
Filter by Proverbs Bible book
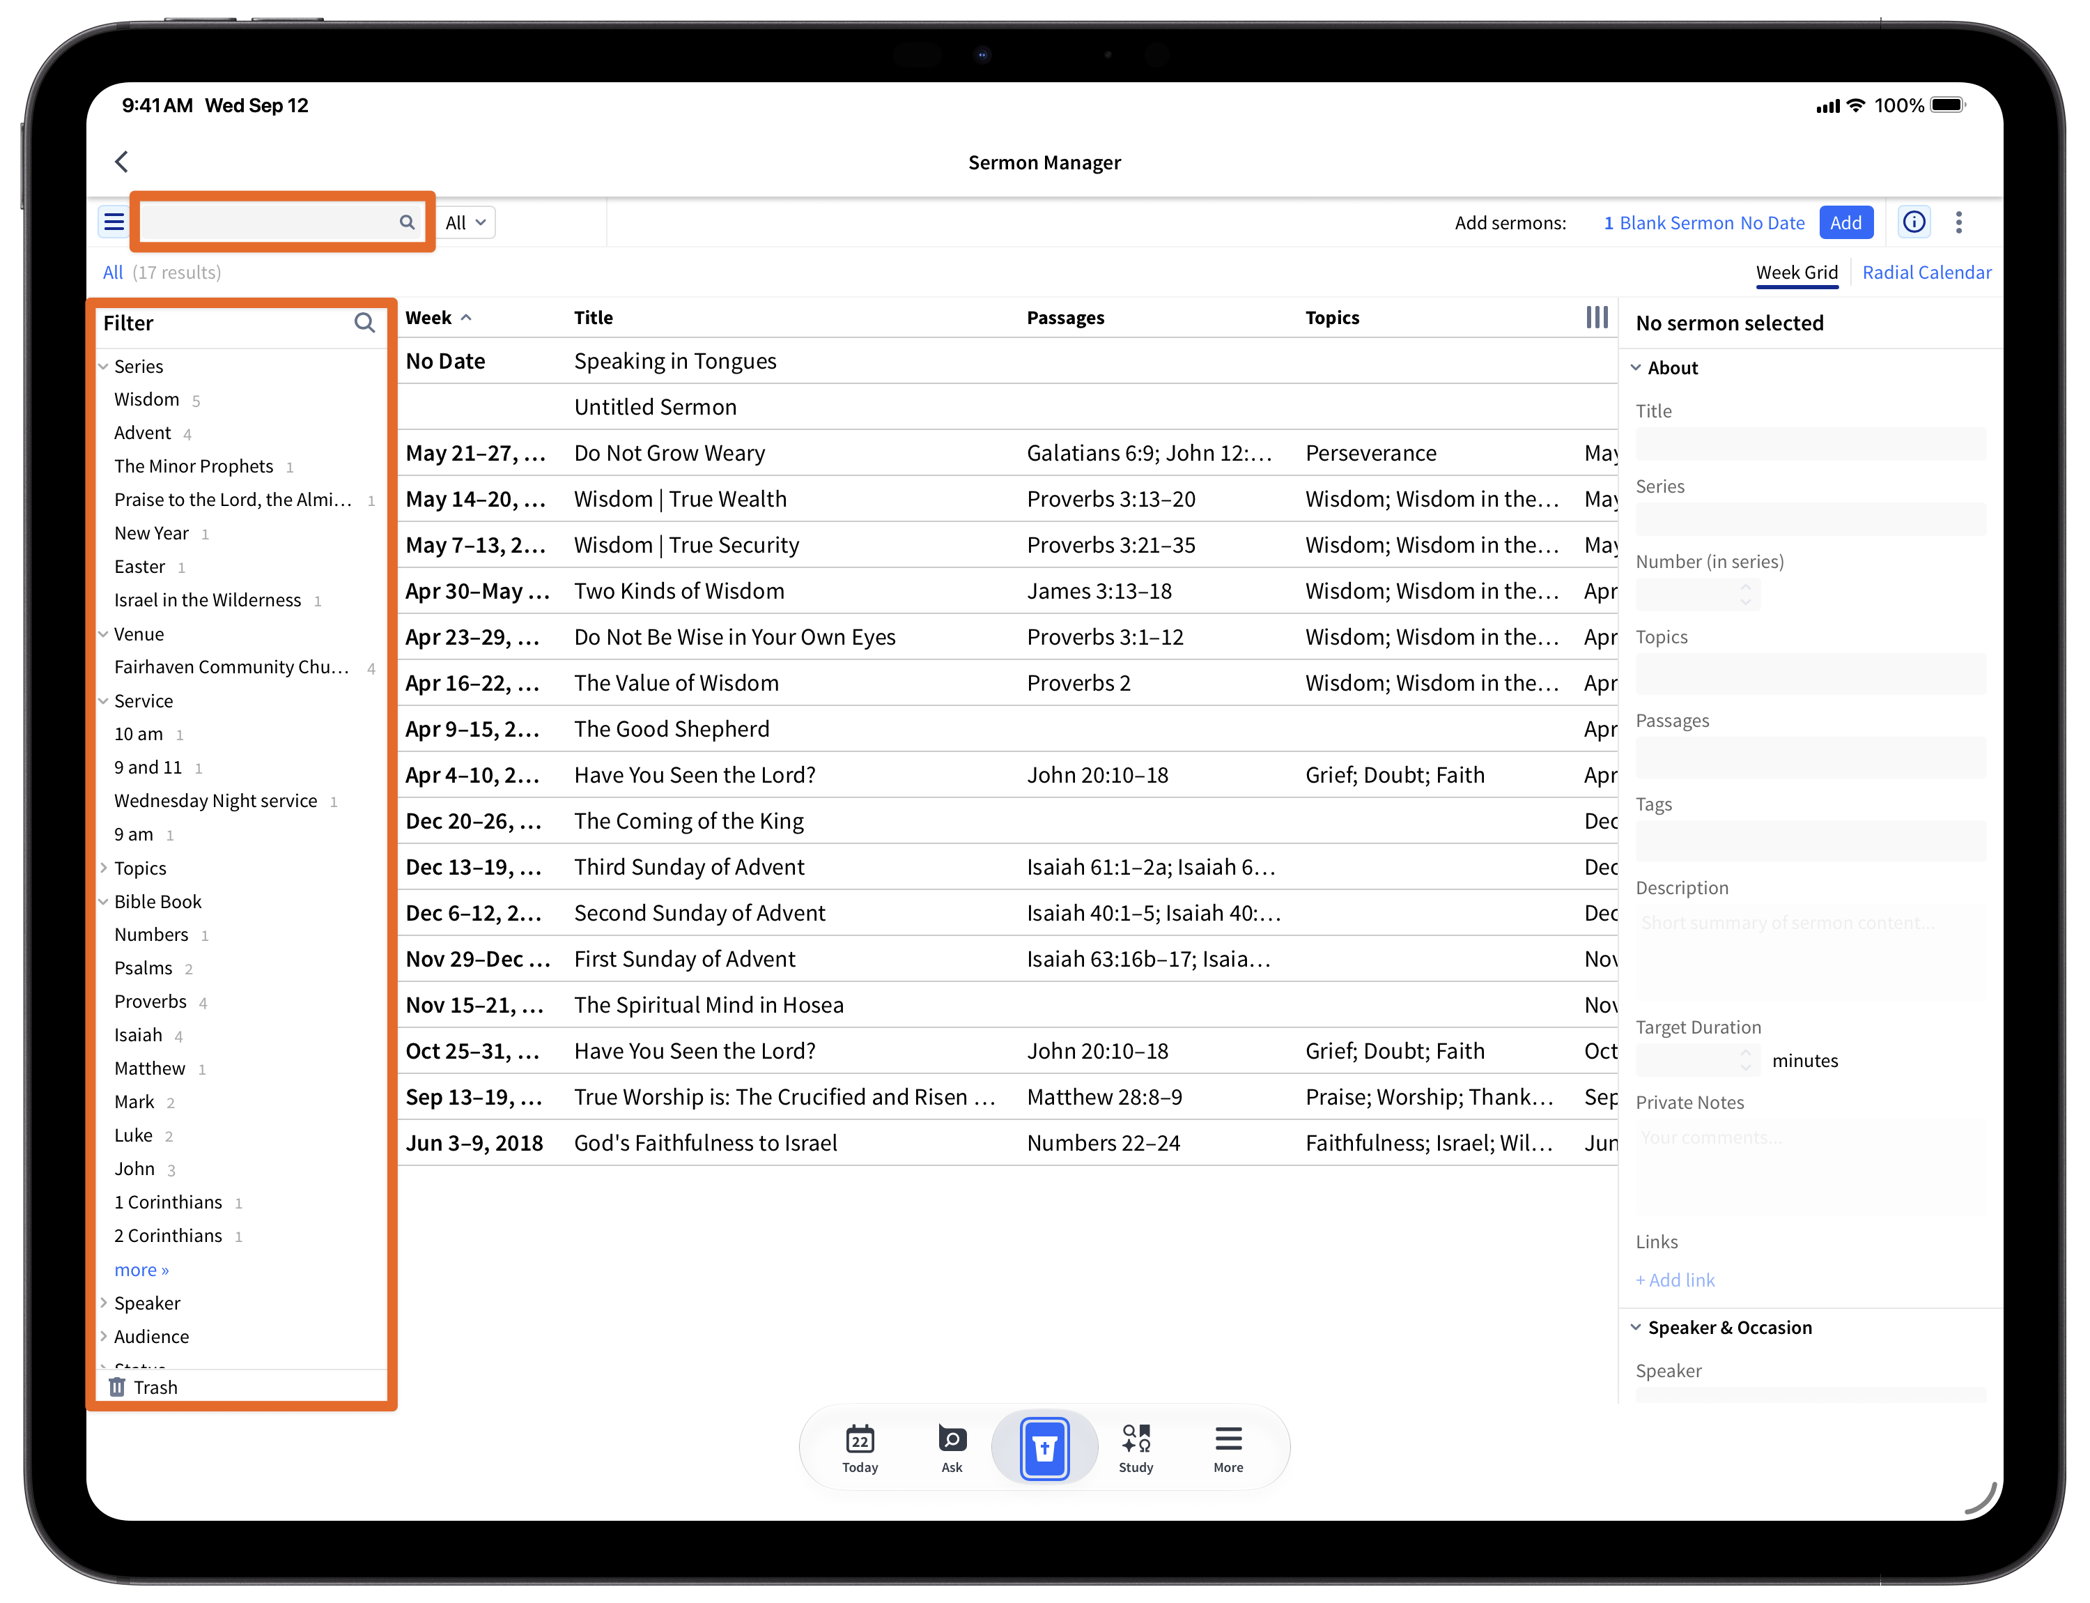150,1001
